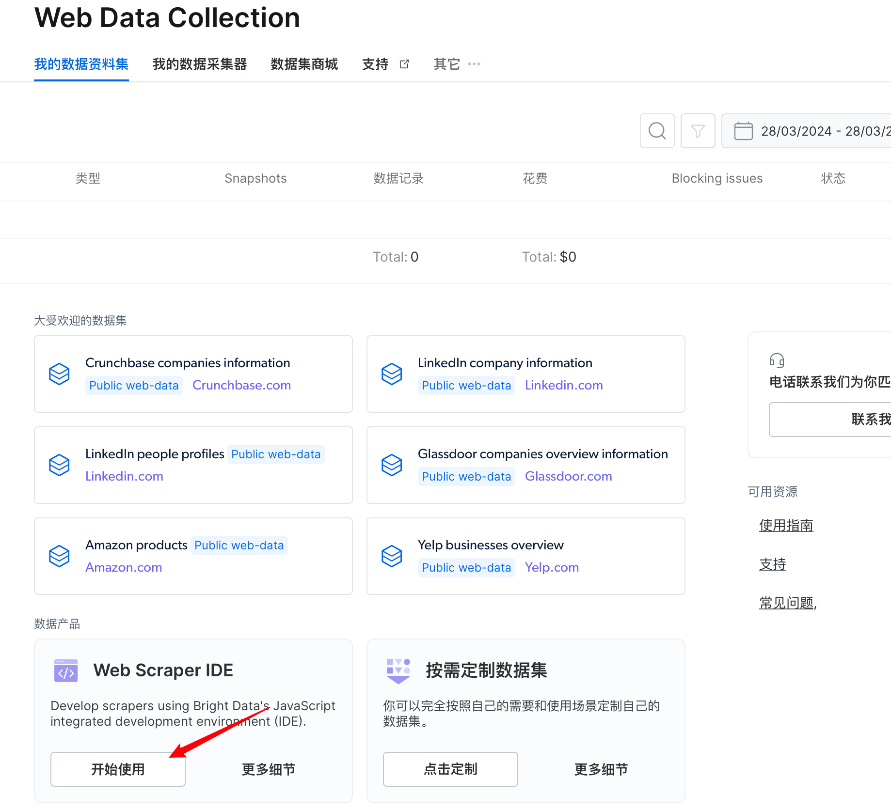The width and height of the screenshot is (891, 810).
Task: Open the Amazon.com link
Action: (124, 567)
